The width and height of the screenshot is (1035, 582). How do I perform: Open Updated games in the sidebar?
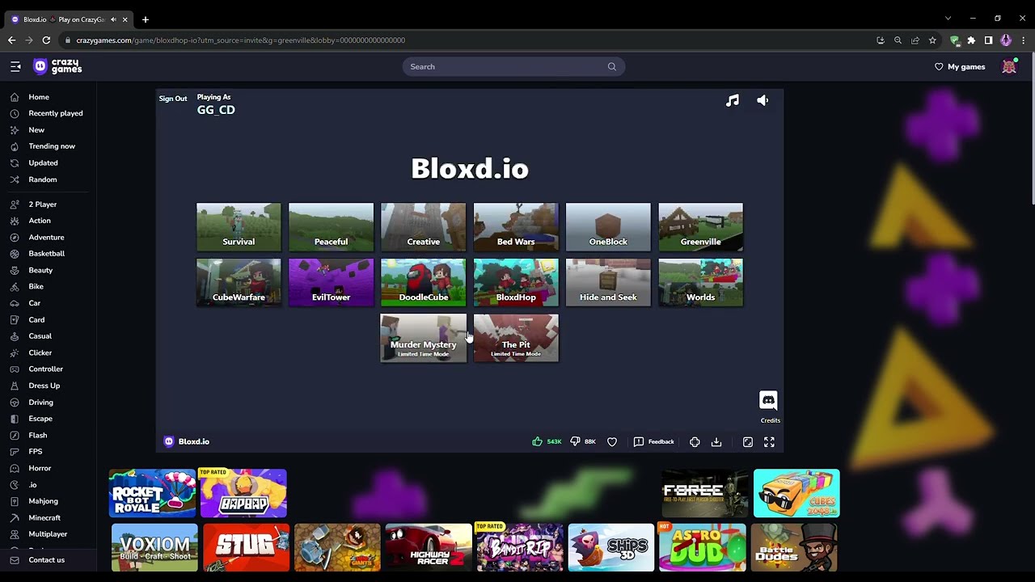click(x=43, y=163)
